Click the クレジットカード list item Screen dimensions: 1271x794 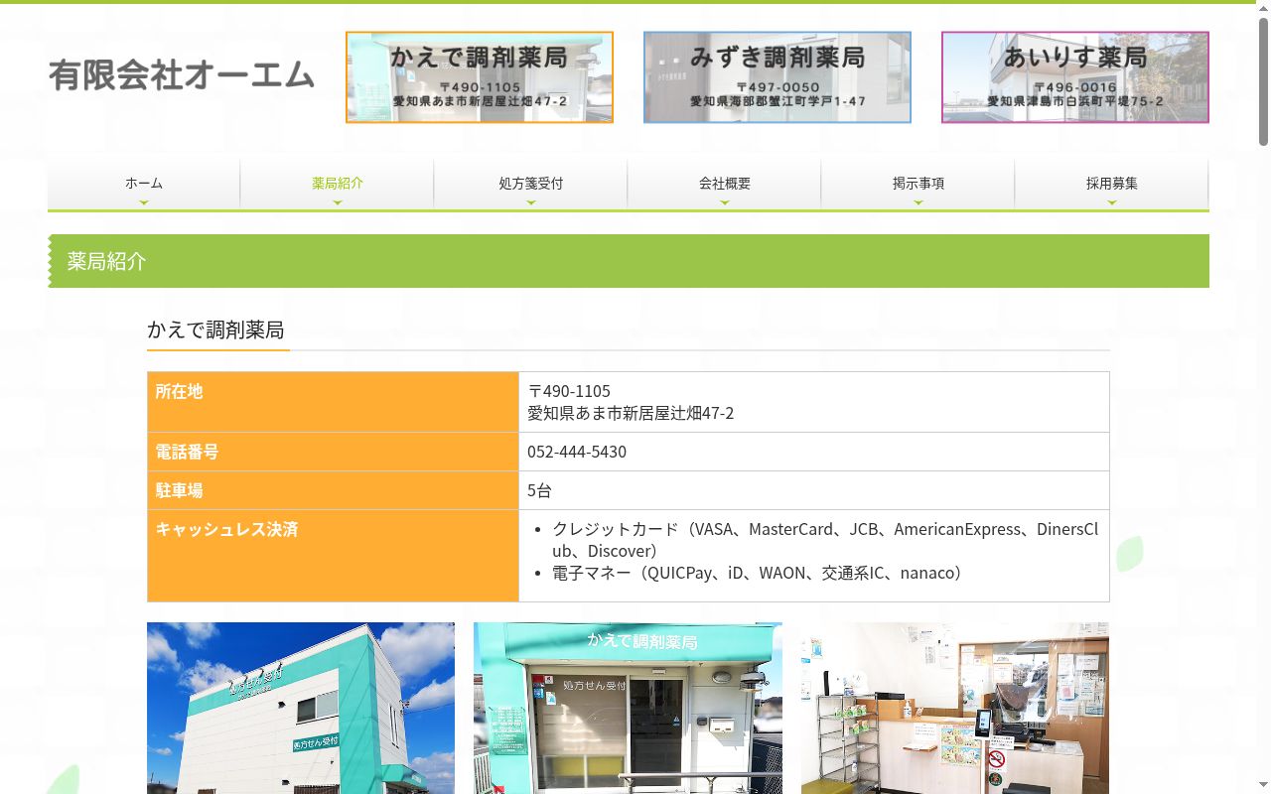click(x=825, y=540)
